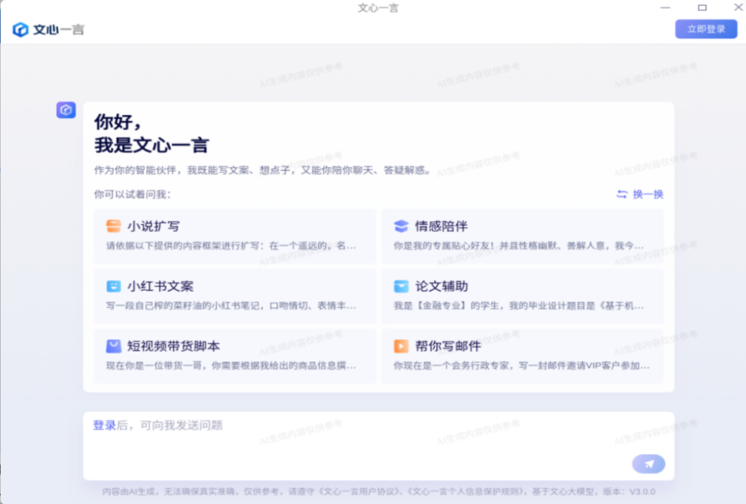Click the version text V3.0.0
The width and height of the screenshot is (746, 504).
642,491
